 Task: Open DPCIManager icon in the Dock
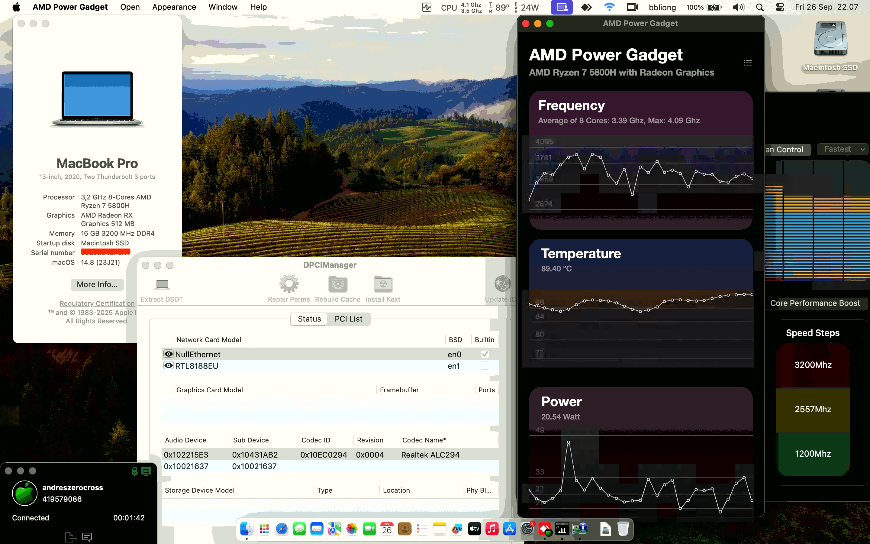579,529
